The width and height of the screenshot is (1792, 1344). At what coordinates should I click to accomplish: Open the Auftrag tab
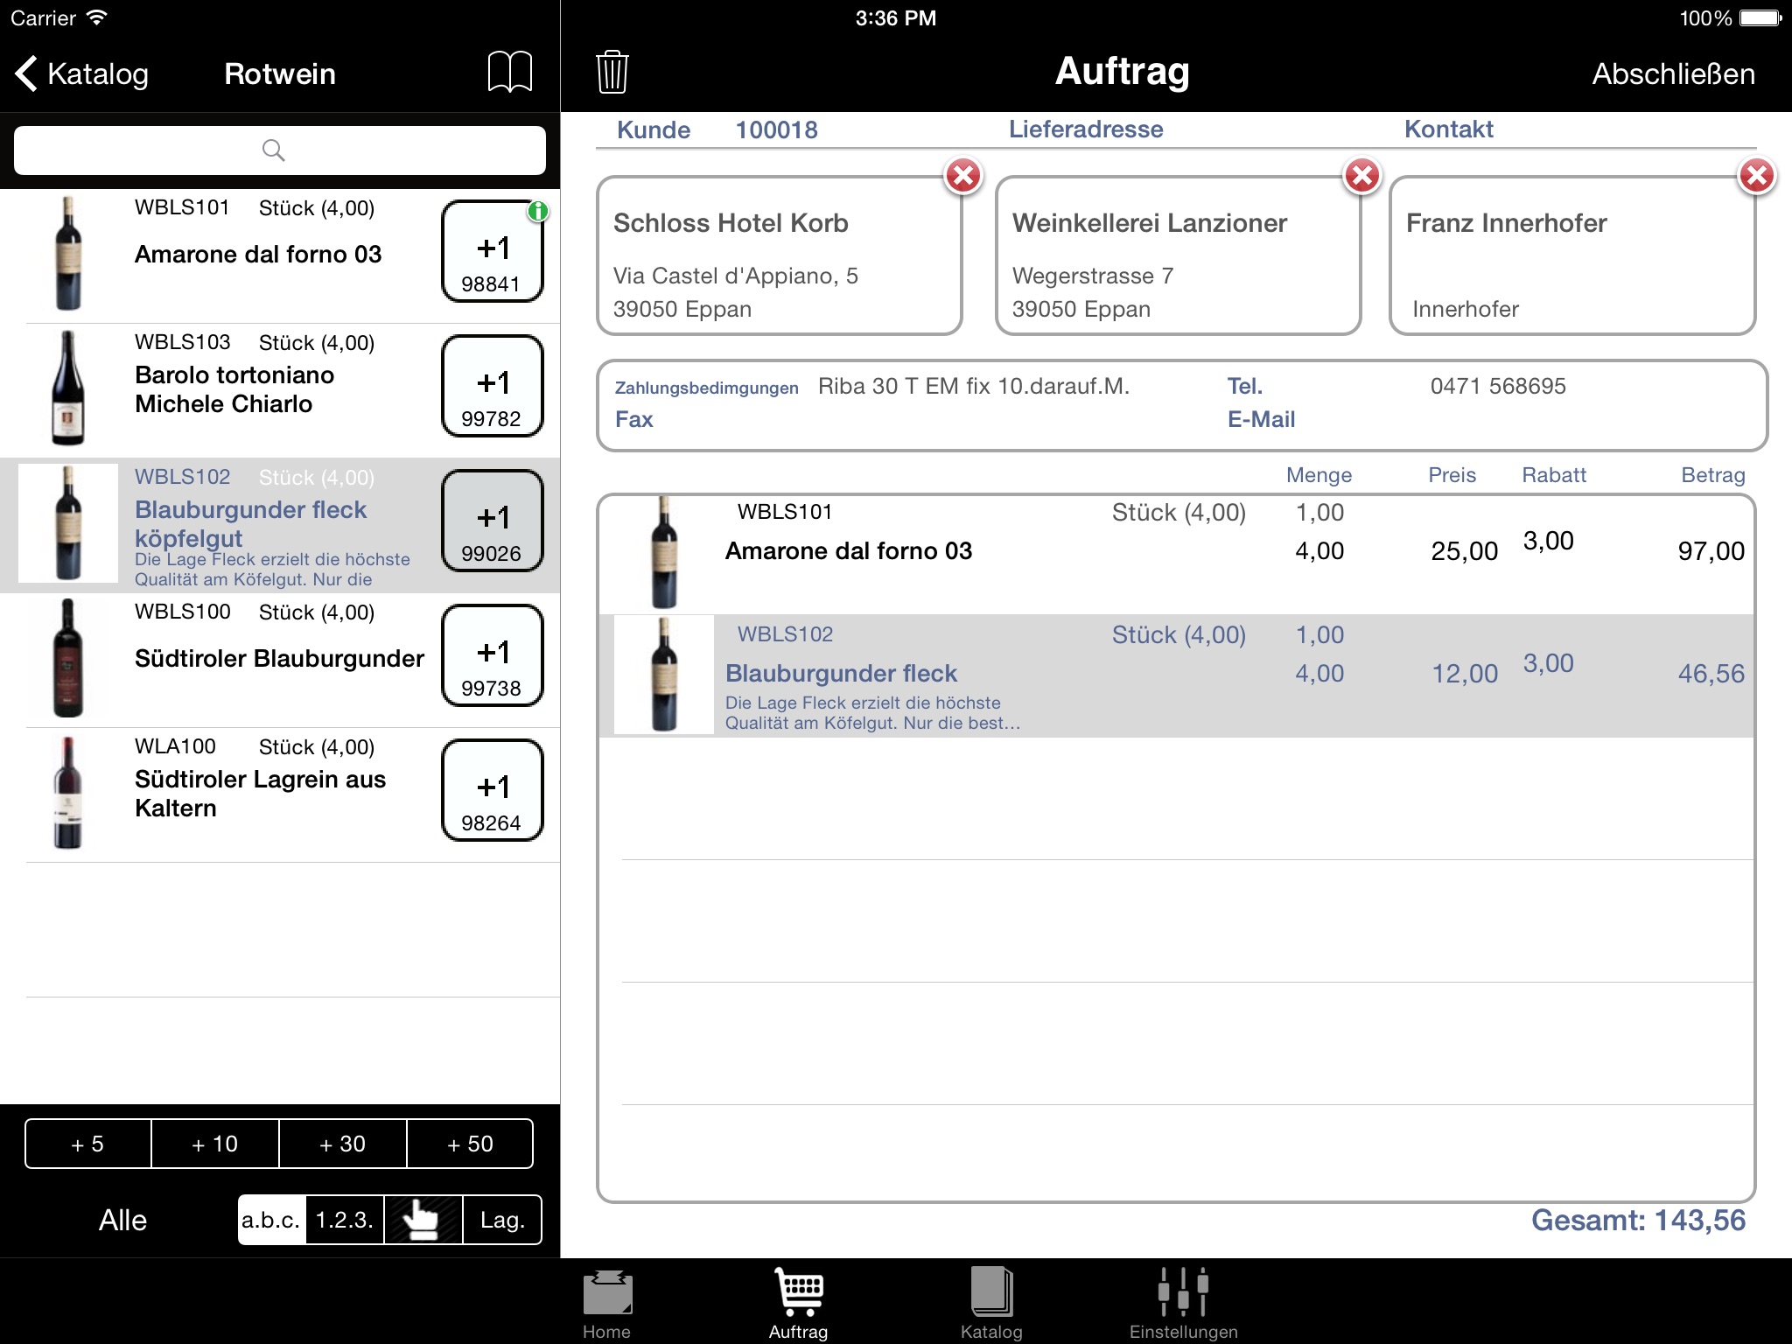(x=798, y=1304)
